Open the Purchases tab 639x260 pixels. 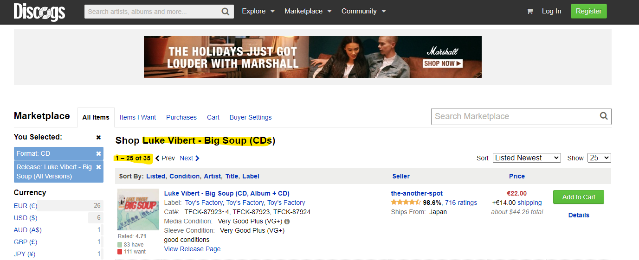(181, 117)
